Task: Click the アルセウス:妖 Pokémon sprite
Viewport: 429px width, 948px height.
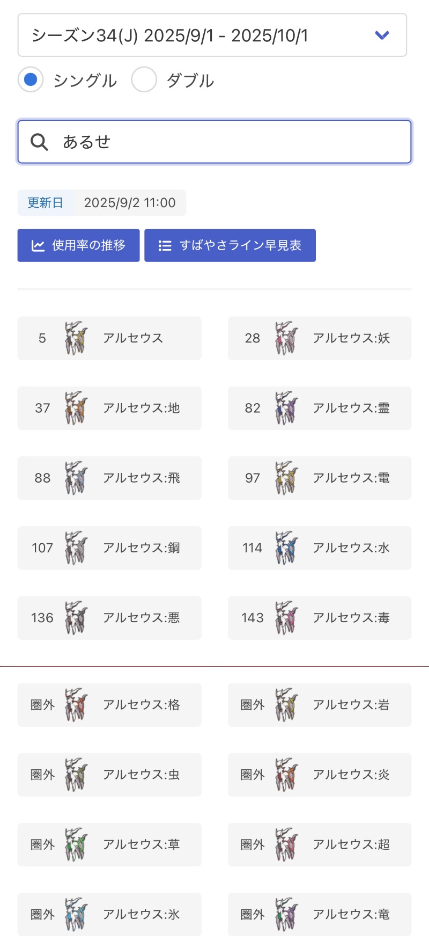Action: [x=286, y=338]
